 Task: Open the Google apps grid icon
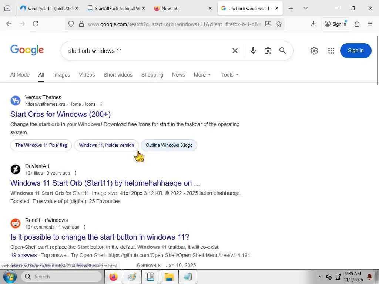pyautogui.click(x=331, y=51)
